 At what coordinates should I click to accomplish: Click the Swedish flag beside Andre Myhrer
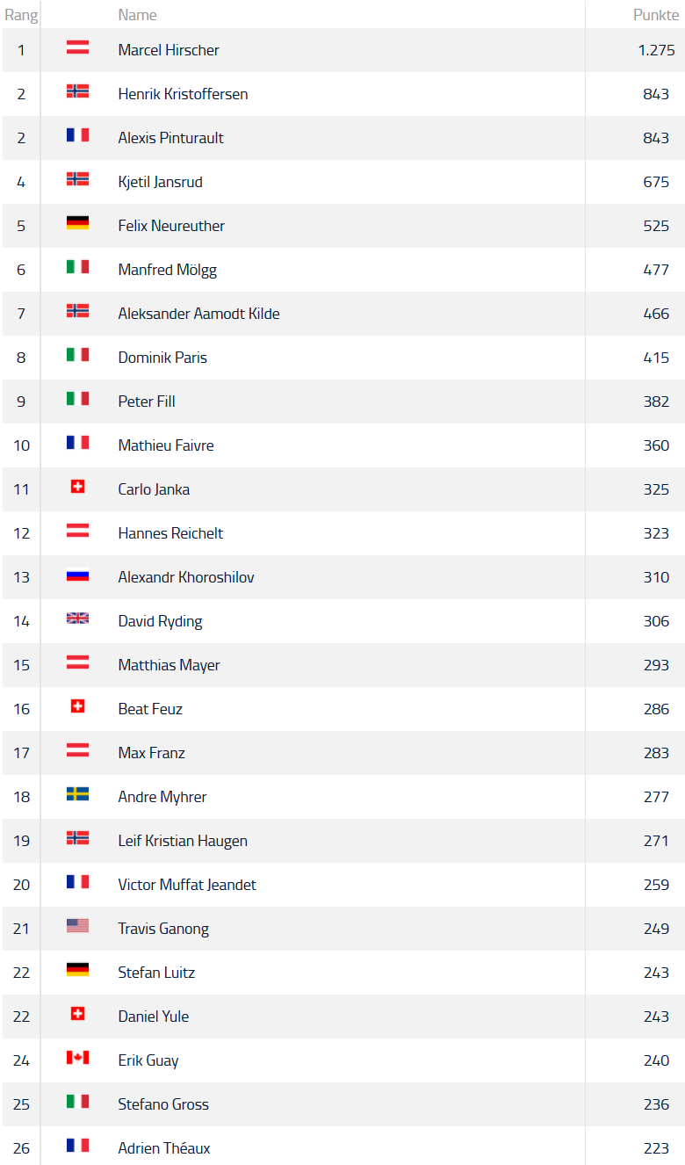click(77, 795)
